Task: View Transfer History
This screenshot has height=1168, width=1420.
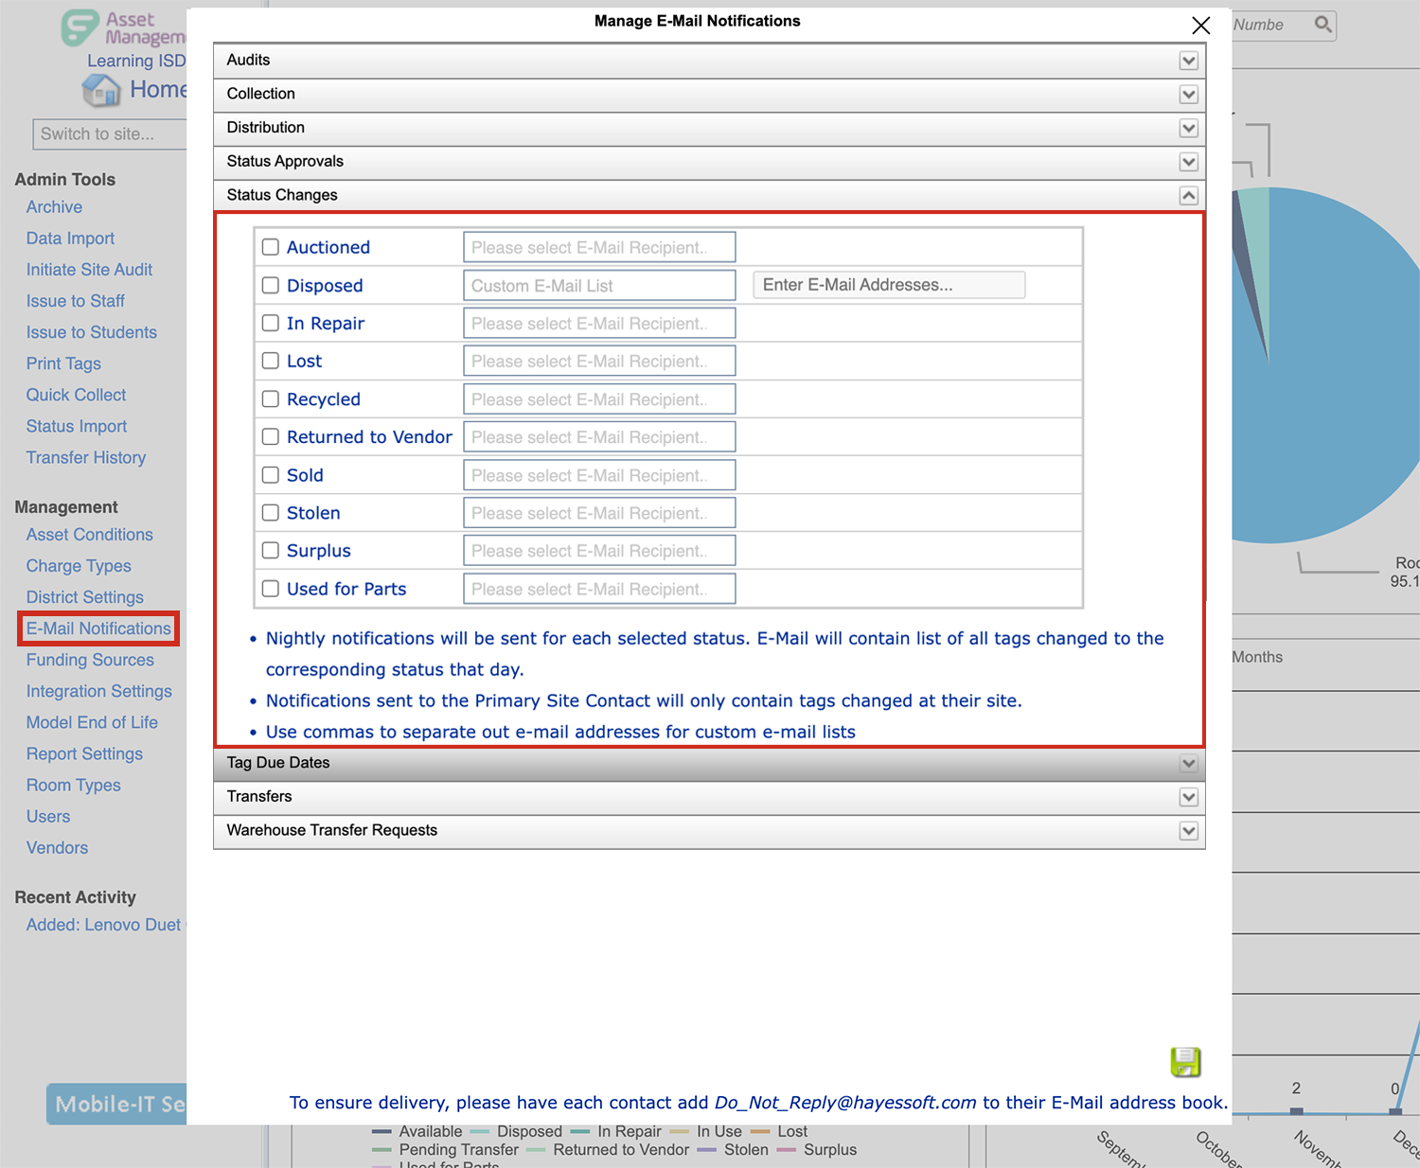Action: point(86,457)
